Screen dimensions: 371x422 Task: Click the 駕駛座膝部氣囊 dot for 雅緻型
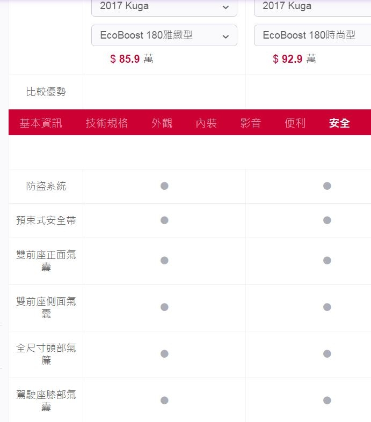tap(164, 401)
